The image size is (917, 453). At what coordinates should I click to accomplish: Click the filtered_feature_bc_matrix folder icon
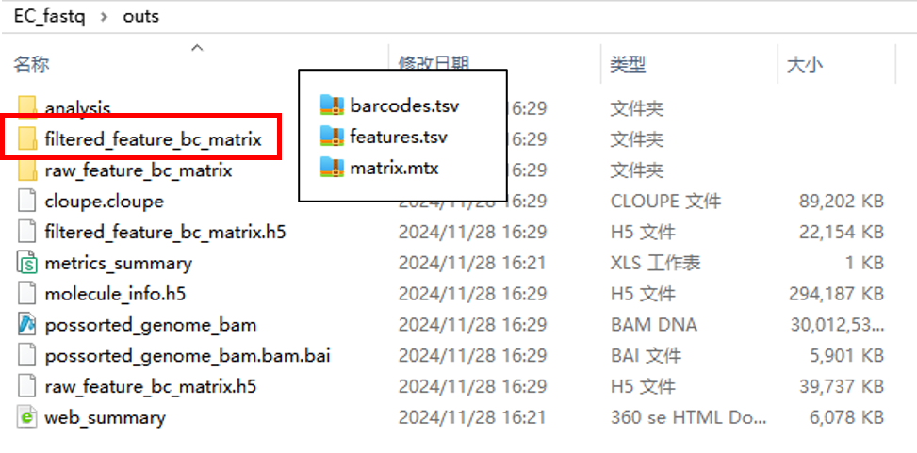pyautogui.click(x=27, y=139)
